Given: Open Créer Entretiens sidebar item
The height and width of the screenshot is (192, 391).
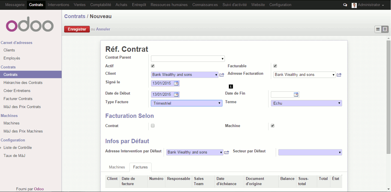Looking at the screenshot, I should click(17, 91).
